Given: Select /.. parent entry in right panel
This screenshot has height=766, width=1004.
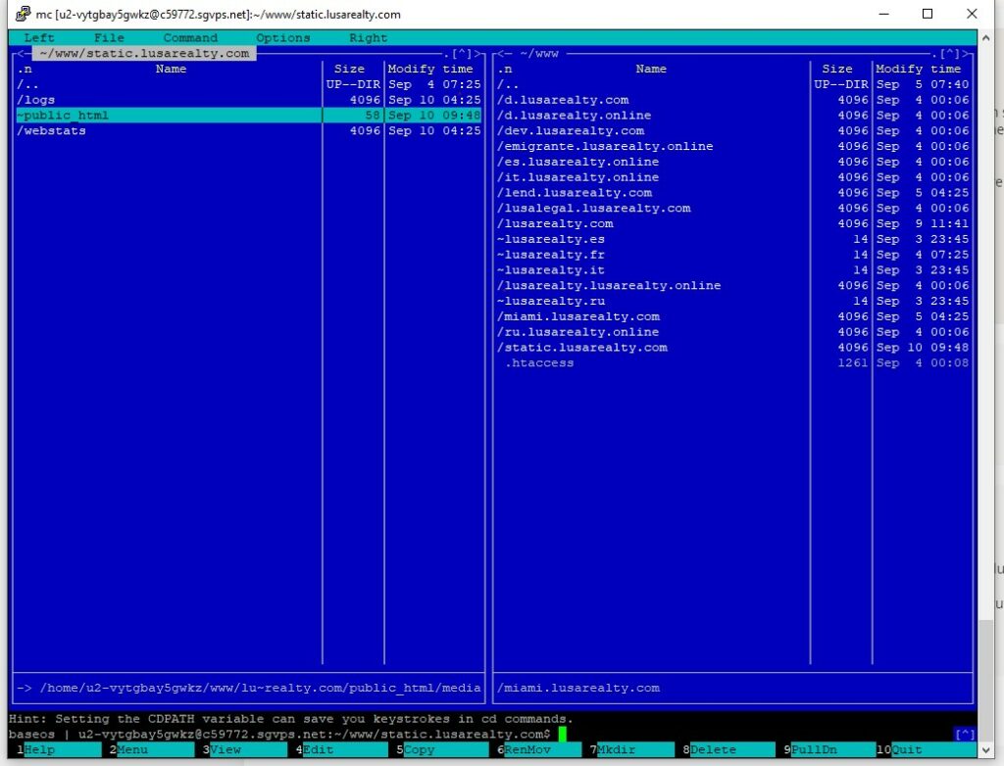Looking at the screenshot, I should (x=733, y=84).
